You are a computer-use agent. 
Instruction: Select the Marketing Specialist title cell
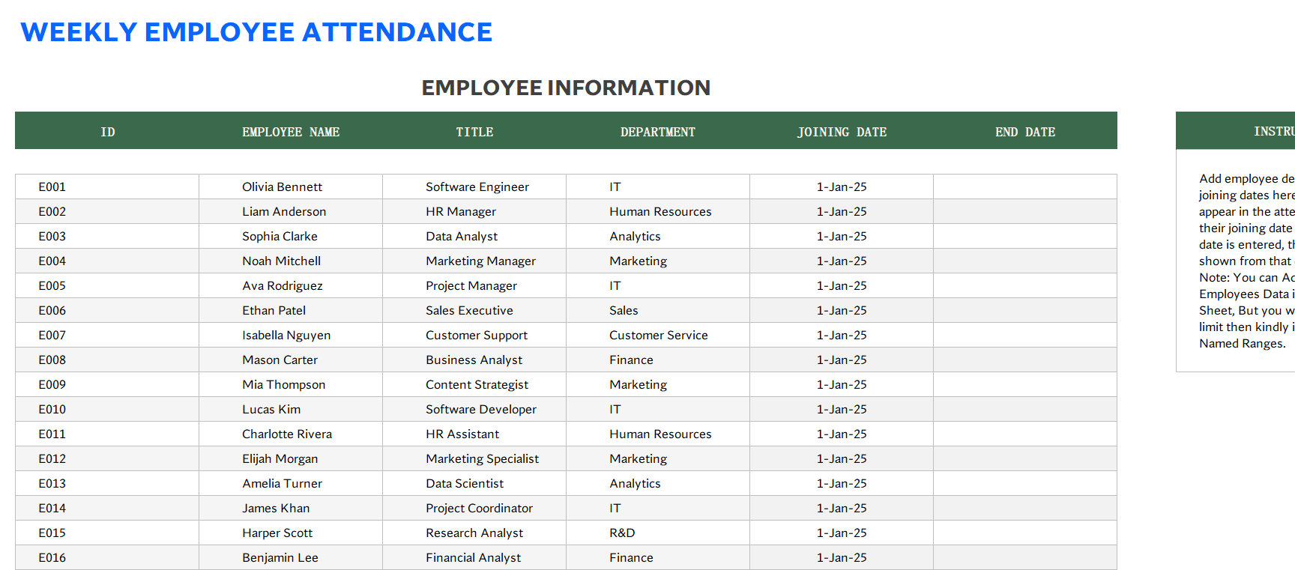click(x=474, y=458)
